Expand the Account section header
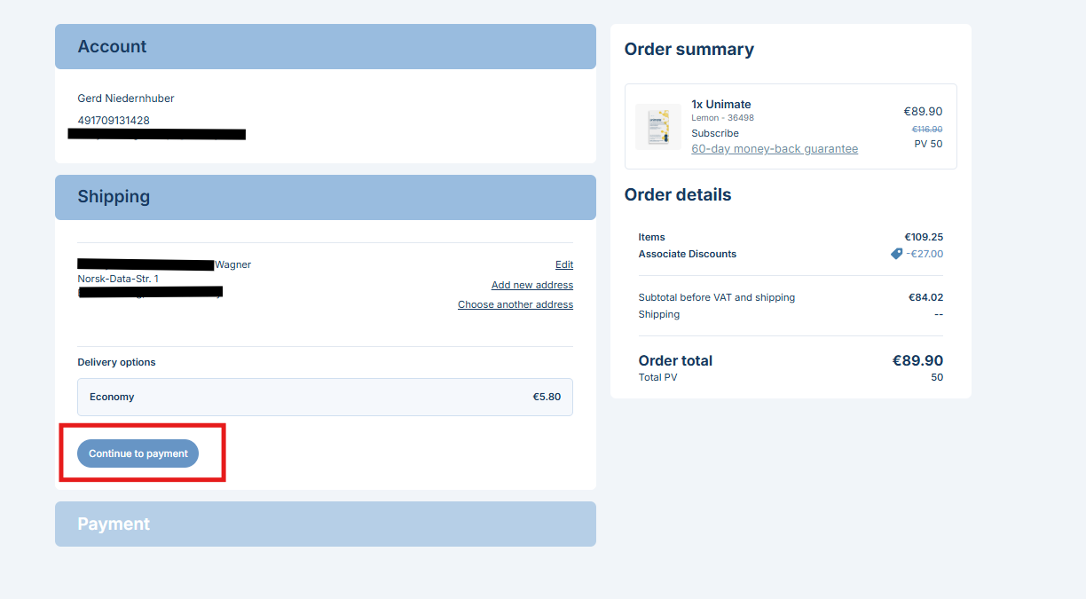 click(325, 46)
